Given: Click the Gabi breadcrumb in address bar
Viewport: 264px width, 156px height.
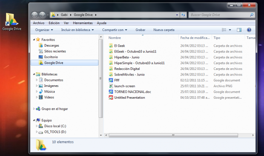Looking at the screenshot, I should (x=64, y=15).
